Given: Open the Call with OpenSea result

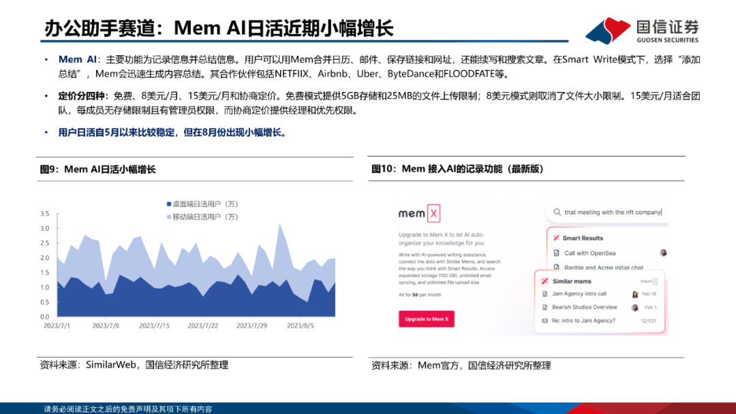Looking at the screenshot, I should pos(589,253).
